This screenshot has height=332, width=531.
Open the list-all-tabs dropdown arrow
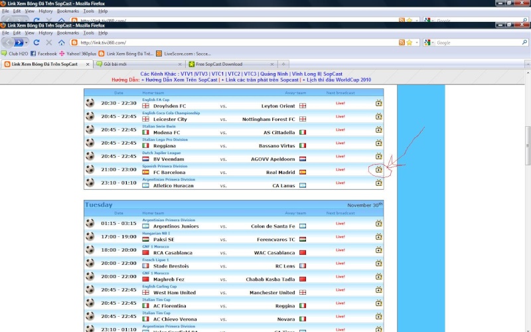click(528, 64)
